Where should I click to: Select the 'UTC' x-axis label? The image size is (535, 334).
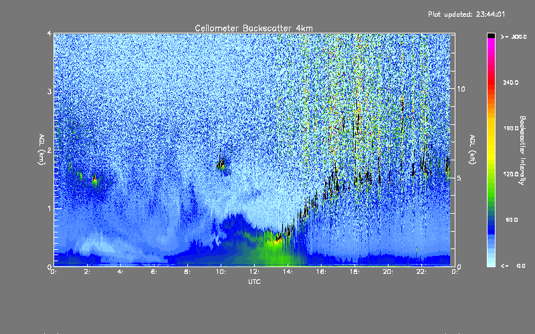[254, 281]
